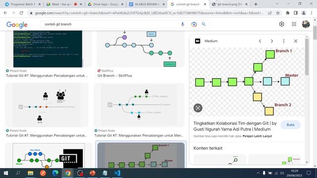Click large Branch 1 Master preview image
The width and height of the screenshot is (317, 178).
[x=247, y=82]
